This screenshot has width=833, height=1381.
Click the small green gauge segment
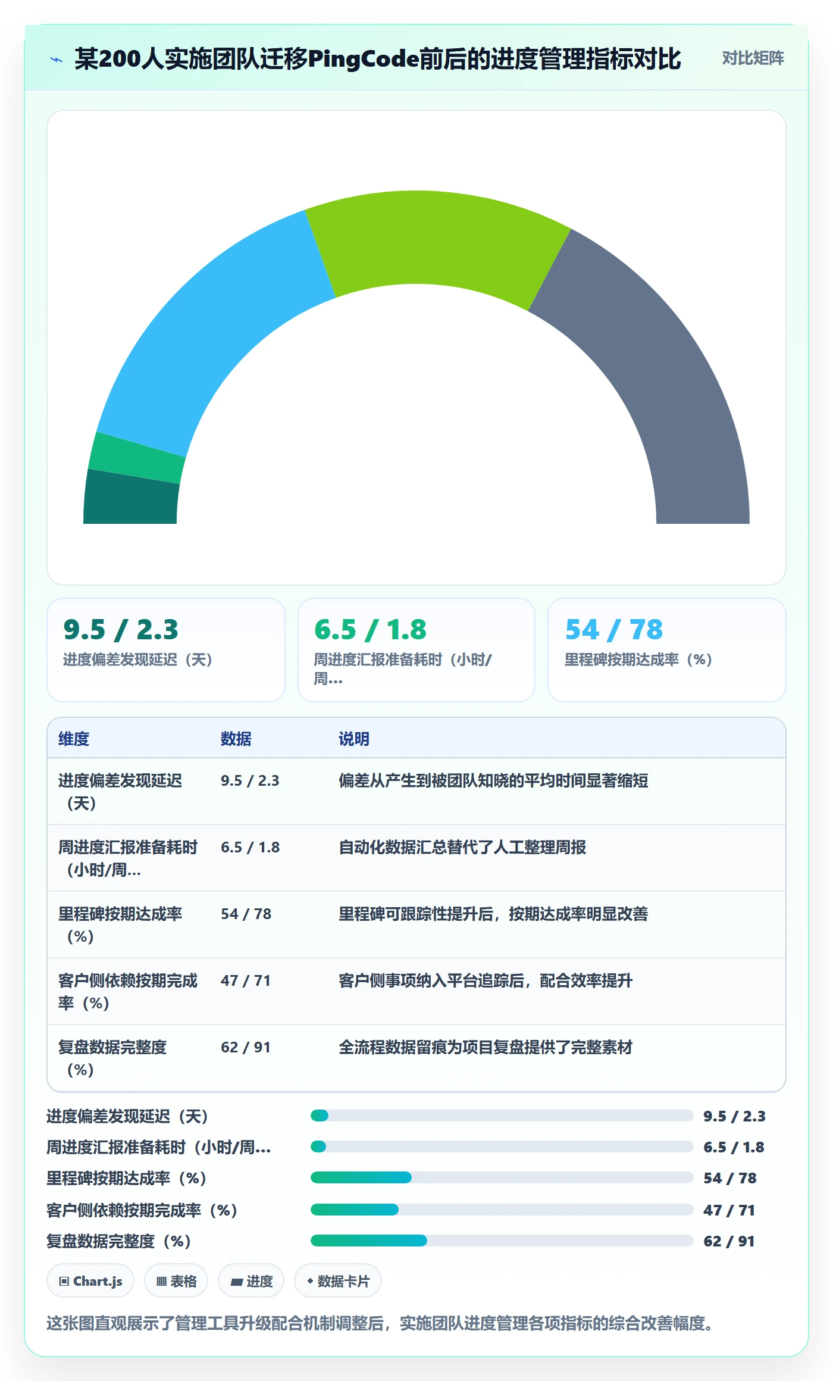[137, 457]
